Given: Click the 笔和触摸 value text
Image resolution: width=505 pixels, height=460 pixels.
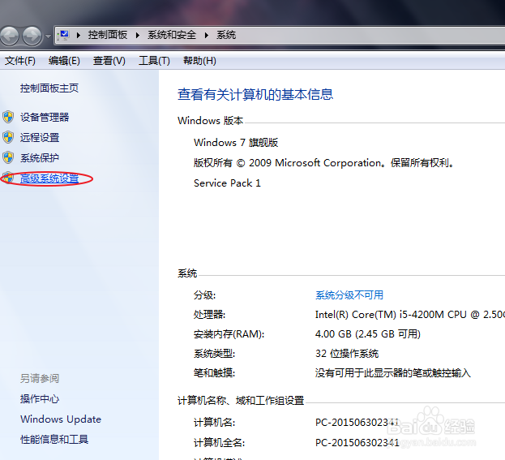Looking at the screenshot, I should tap(392, 373).
